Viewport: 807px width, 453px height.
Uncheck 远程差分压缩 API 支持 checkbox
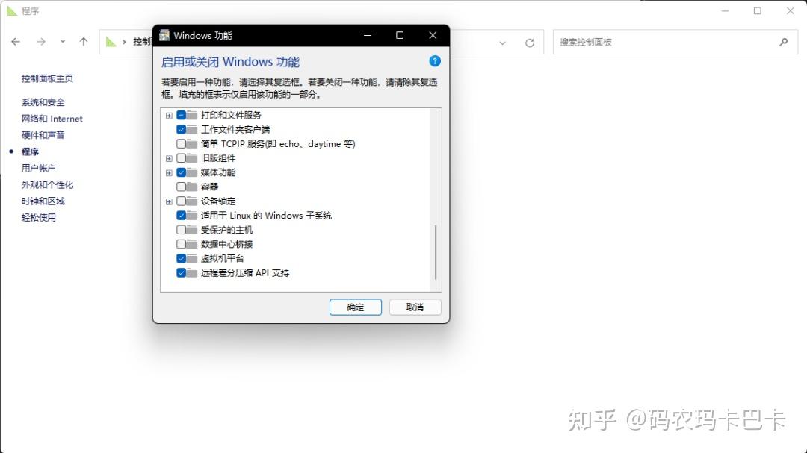click(x=181, y=273)
